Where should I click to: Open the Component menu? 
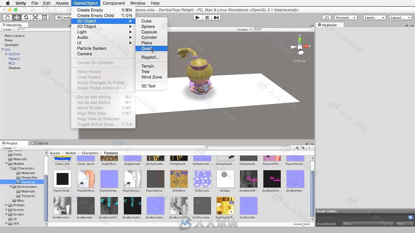pyautogui.click(x=114, y=3)
